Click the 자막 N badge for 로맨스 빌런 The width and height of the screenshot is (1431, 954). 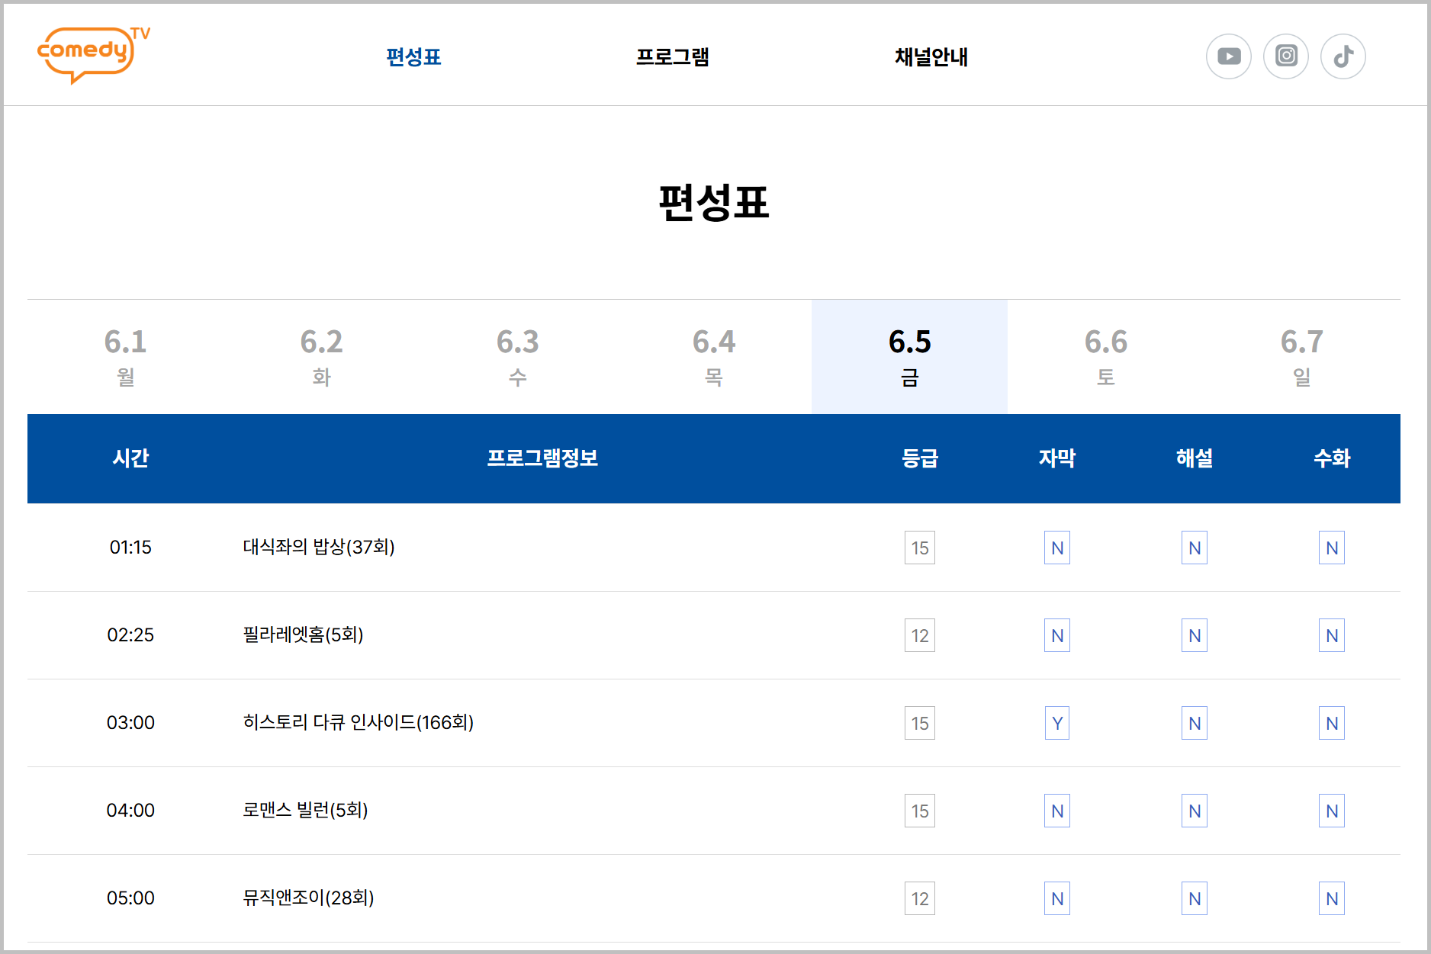point(1057,811)
